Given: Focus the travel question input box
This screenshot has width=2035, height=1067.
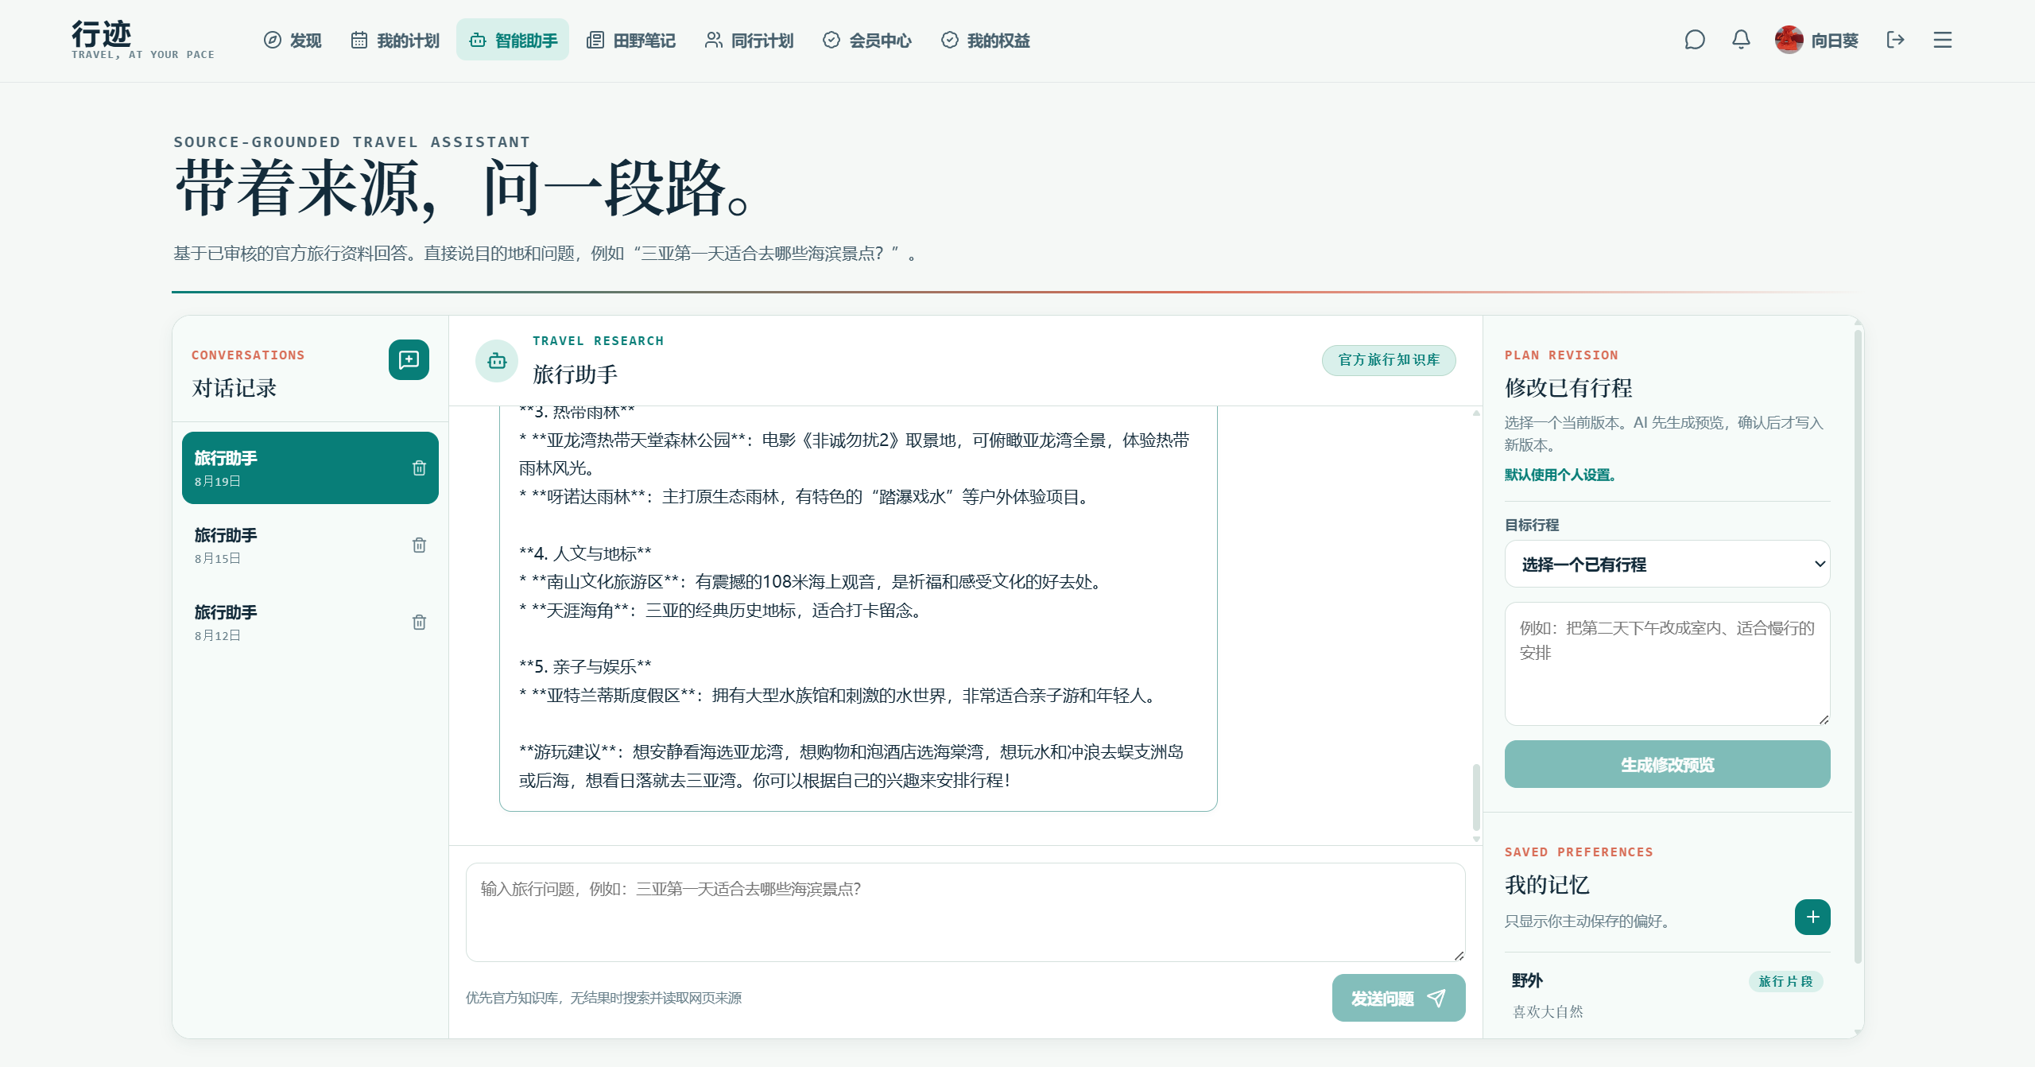Looking at the screenshot, I should point(965,912).
